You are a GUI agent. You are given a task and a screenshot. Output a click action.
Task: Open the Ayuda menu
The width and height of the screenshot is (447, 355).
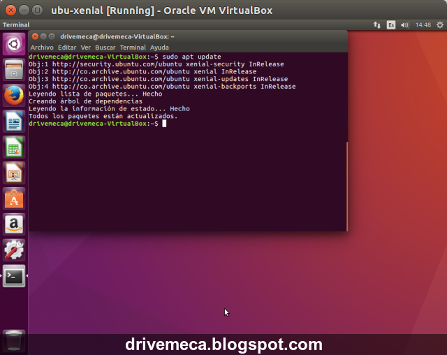[x=159, y=48]
